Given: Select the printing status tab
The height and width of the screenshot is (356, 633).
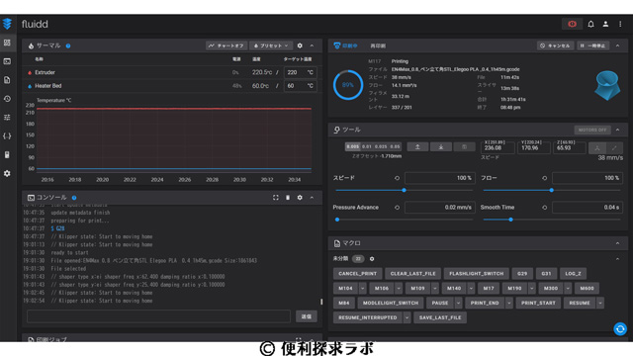Looking at the screenshot, I should pos(346,45).
